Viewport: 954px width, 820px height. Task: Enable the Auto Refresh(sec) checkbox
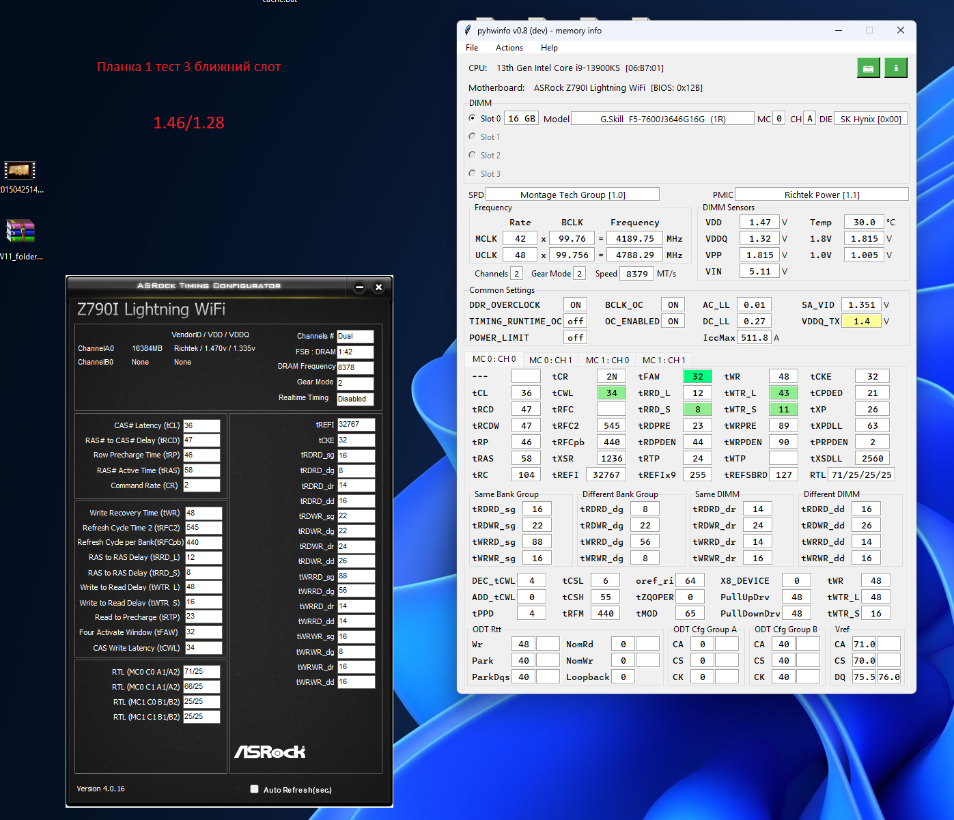point(255,789)
